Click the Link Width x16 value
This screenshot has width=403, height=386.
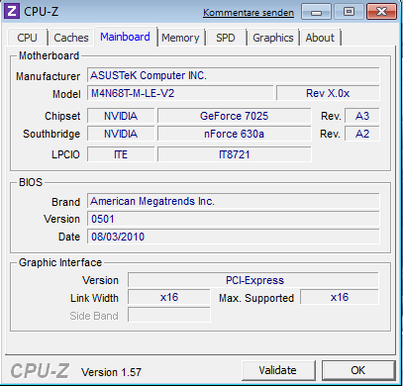point(169,297)
